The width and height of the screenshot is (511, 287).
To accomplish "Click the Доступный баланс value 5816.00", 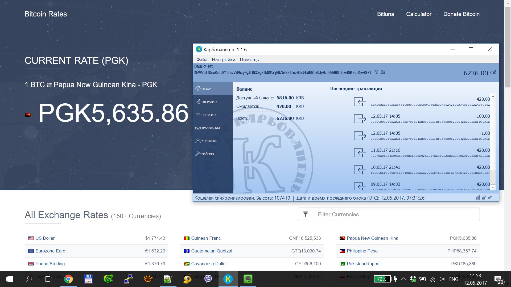I will (x=285, y=98).
